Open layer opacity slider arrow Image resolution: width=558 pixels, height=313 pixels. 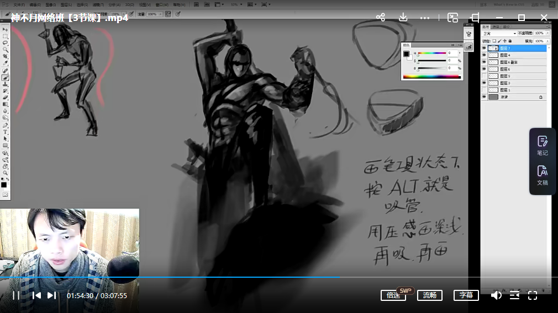tap(548, 34)
